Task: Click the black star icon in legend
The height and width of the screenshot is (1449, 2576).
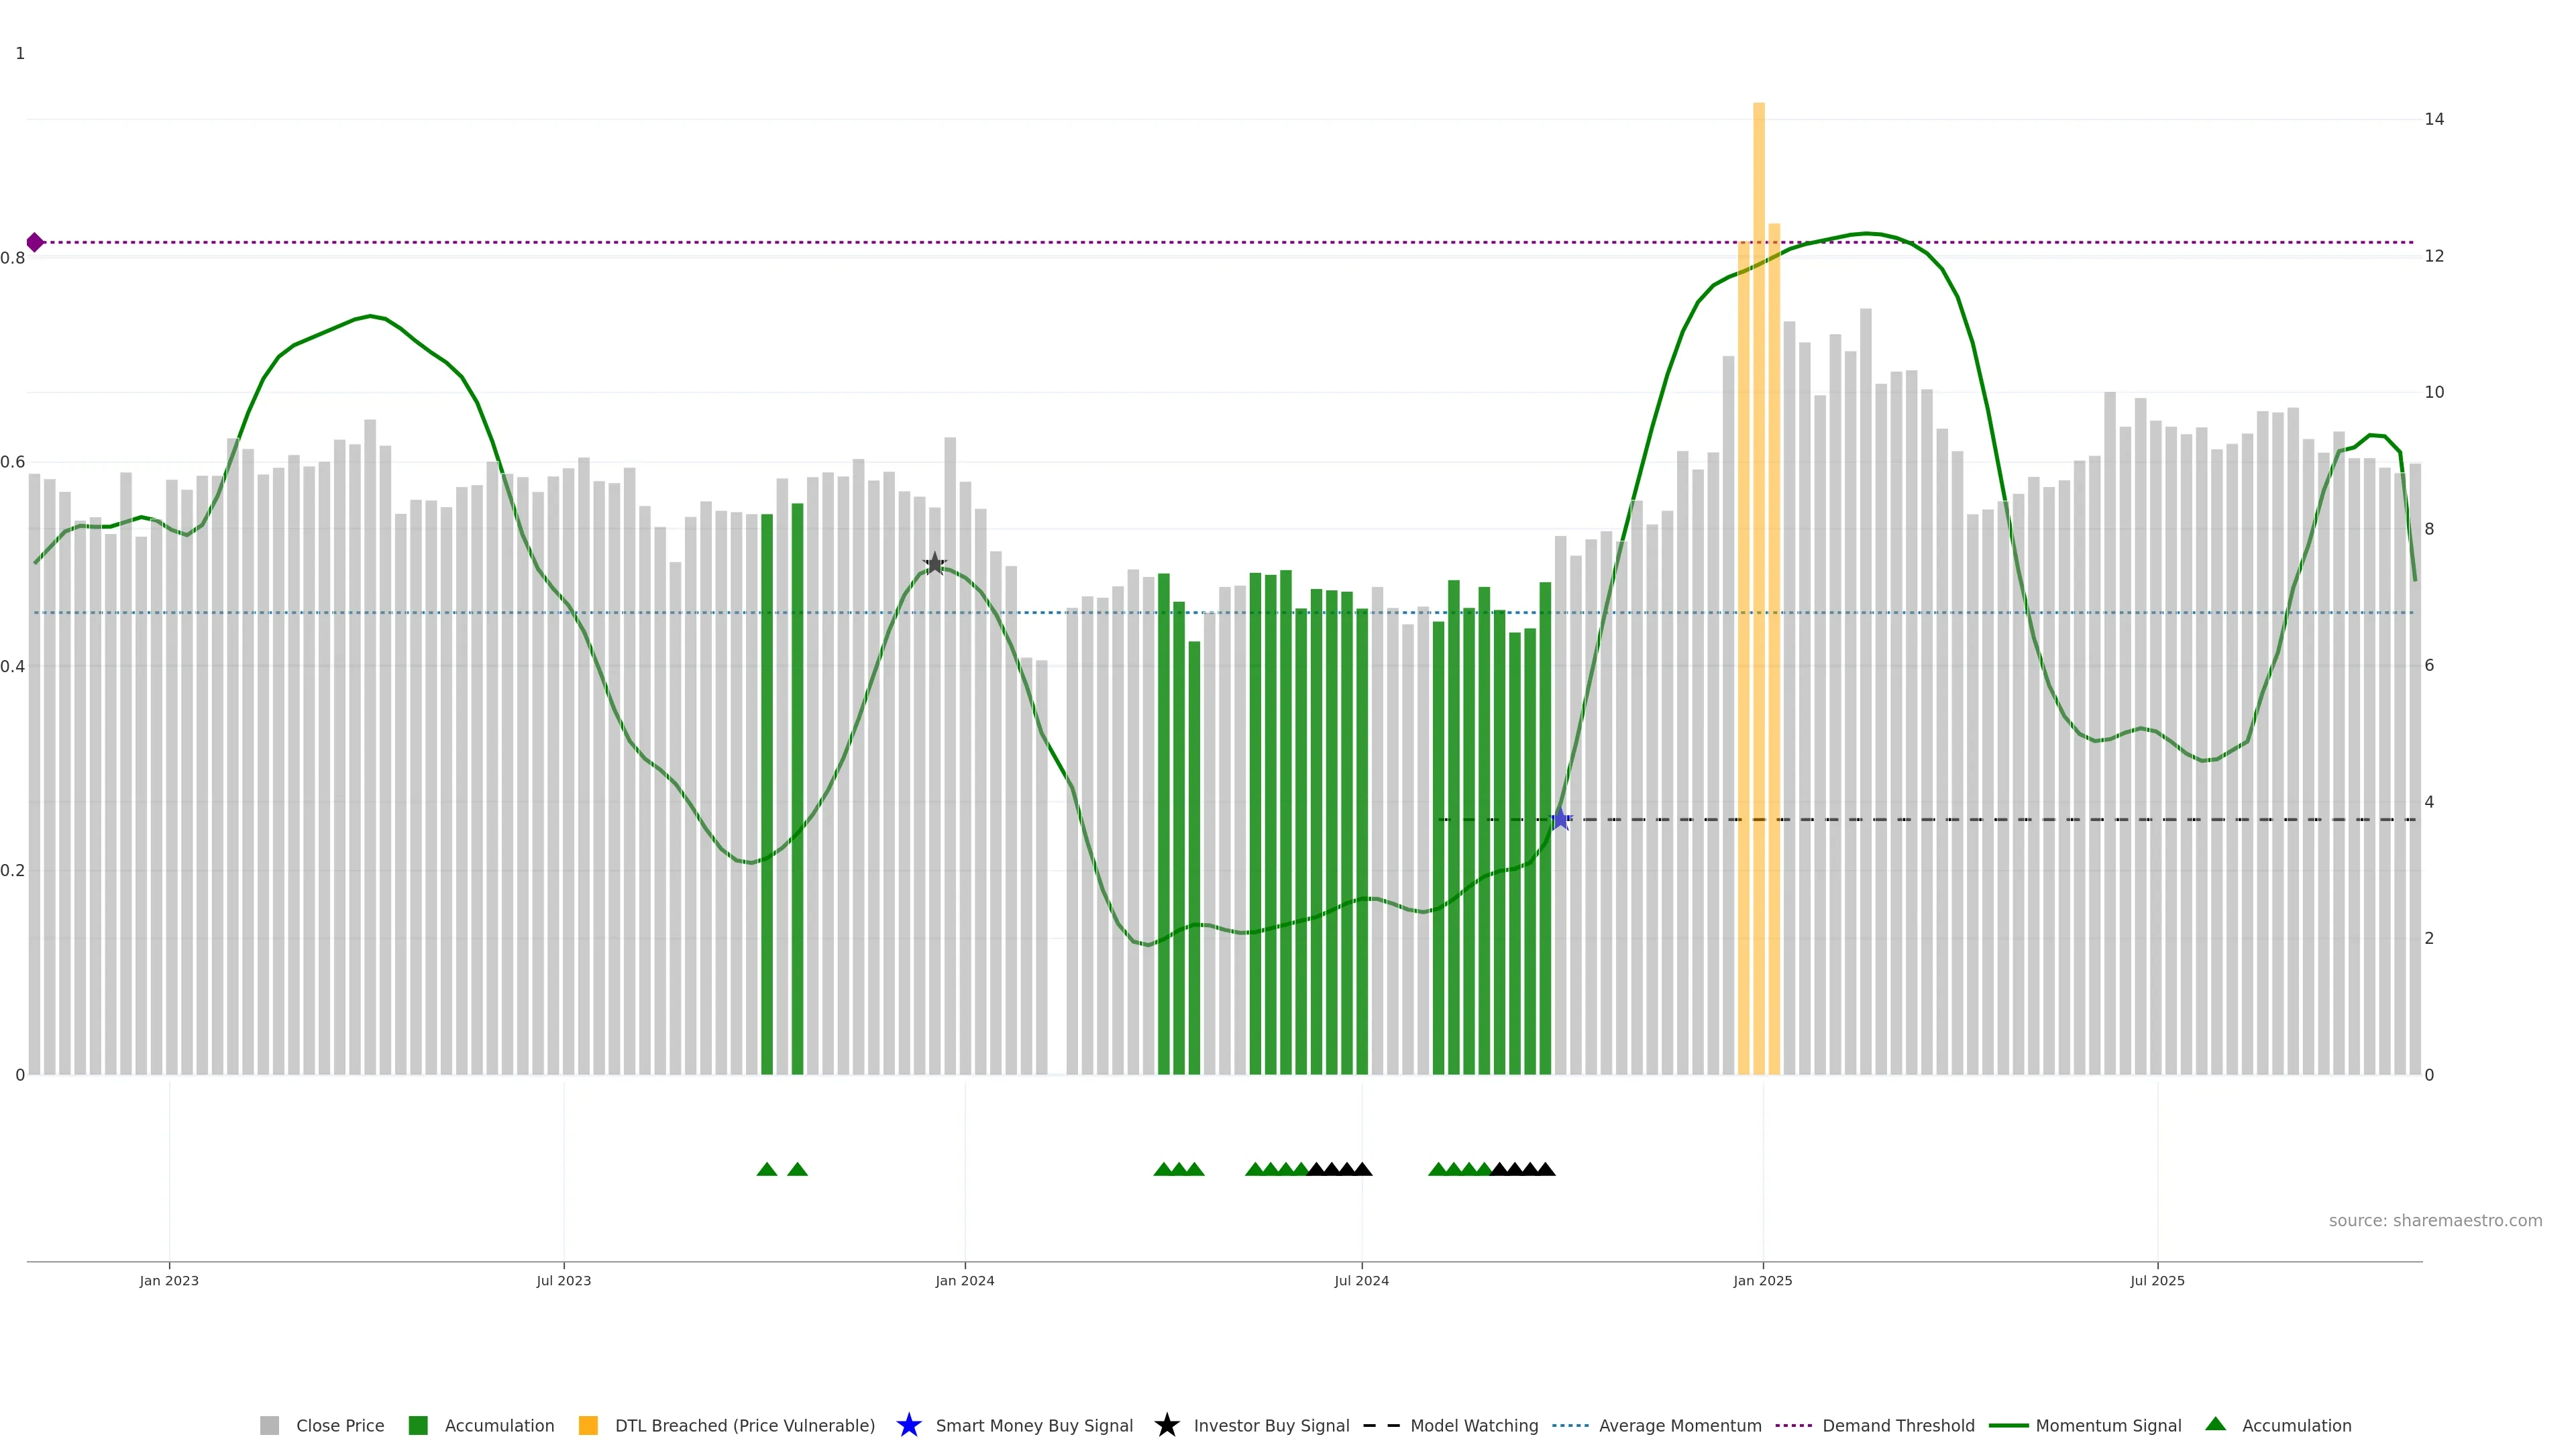Action: click(1166, 1426)
